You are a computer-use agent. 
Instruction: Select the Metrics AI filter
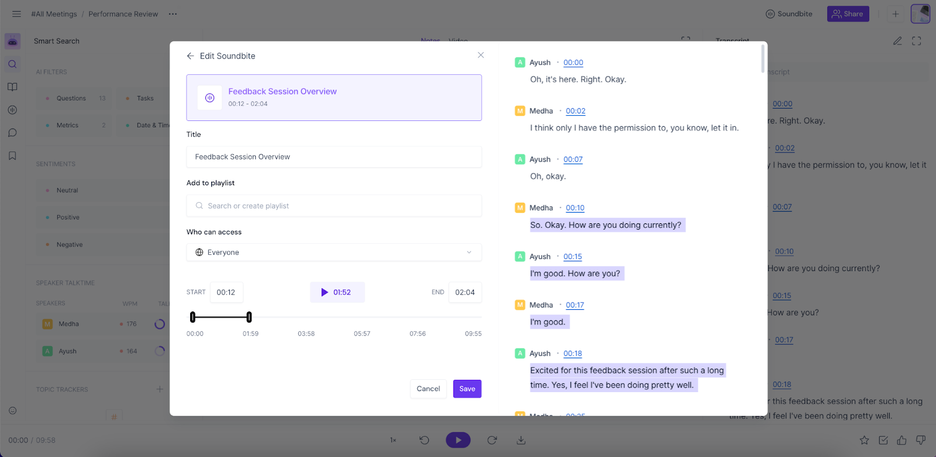pyautogui.click(x=74, y=125)
